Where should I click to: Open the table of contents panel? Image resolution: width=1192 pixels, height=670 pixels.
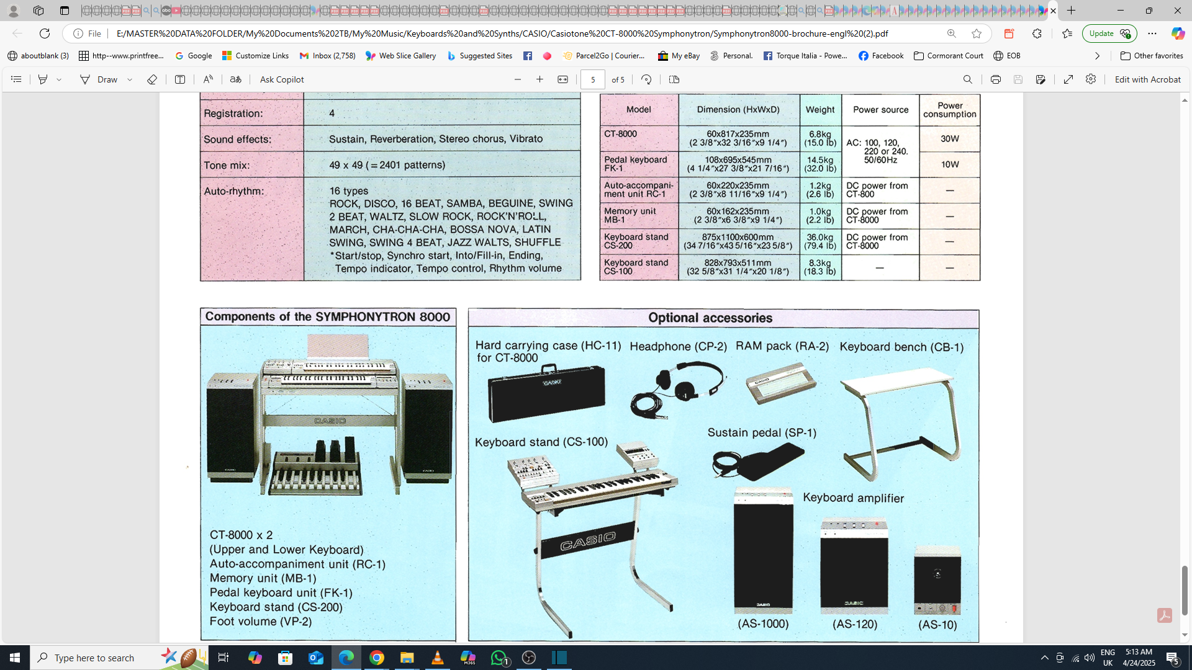point(16,79)
